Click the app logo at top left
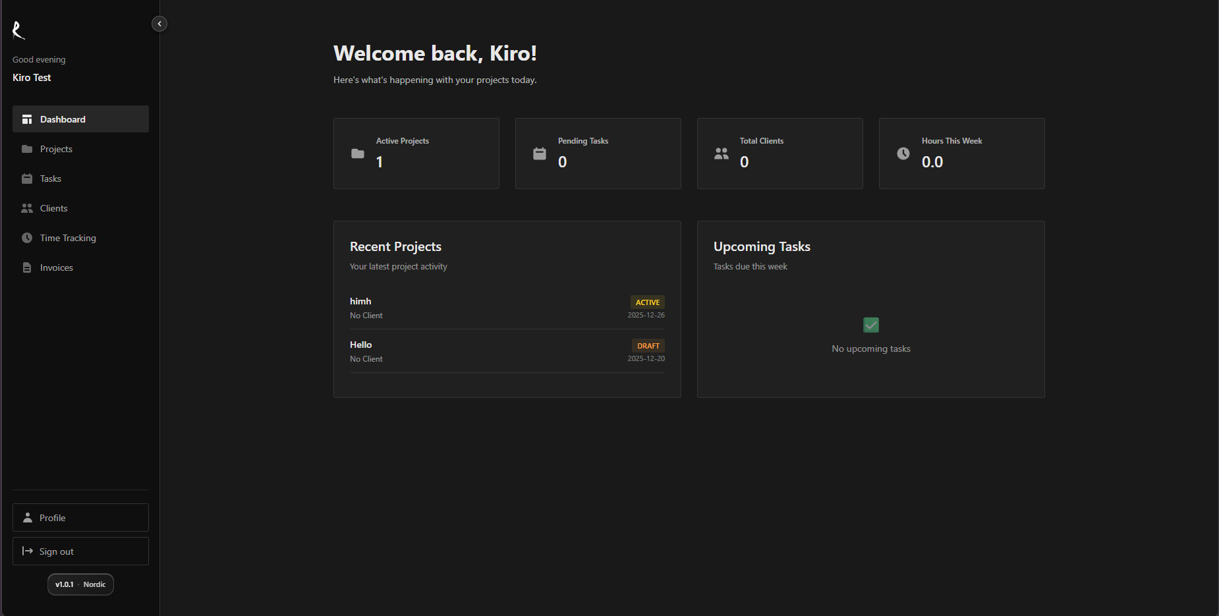The height and width of the screenshot is (616, 1219). [18, 30]
